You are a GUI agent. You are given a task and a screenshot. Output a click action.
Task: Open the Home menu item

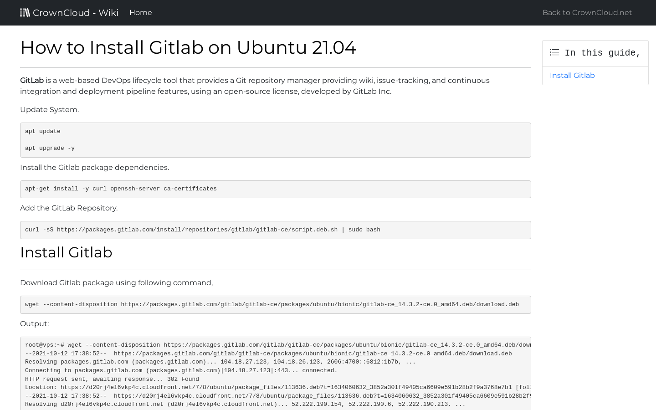(x=140, y=12)
